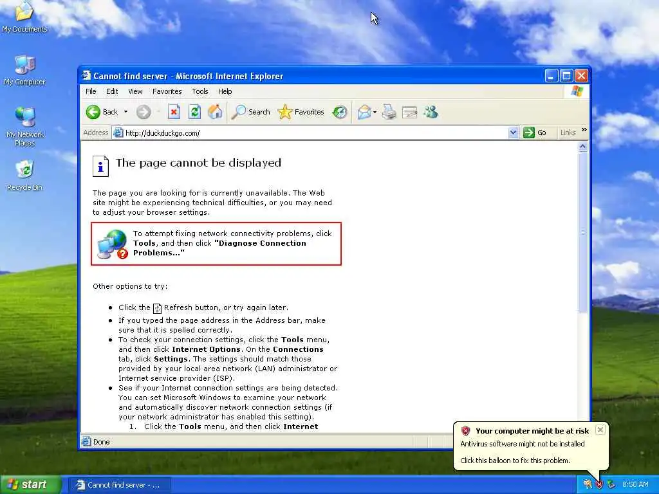
Task: Click the vertical scrollbar thumb
Action: point(582,232)
